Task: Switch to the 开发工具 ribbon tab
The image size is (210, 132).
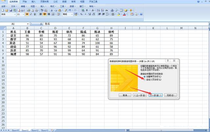Action: (93, 2)
